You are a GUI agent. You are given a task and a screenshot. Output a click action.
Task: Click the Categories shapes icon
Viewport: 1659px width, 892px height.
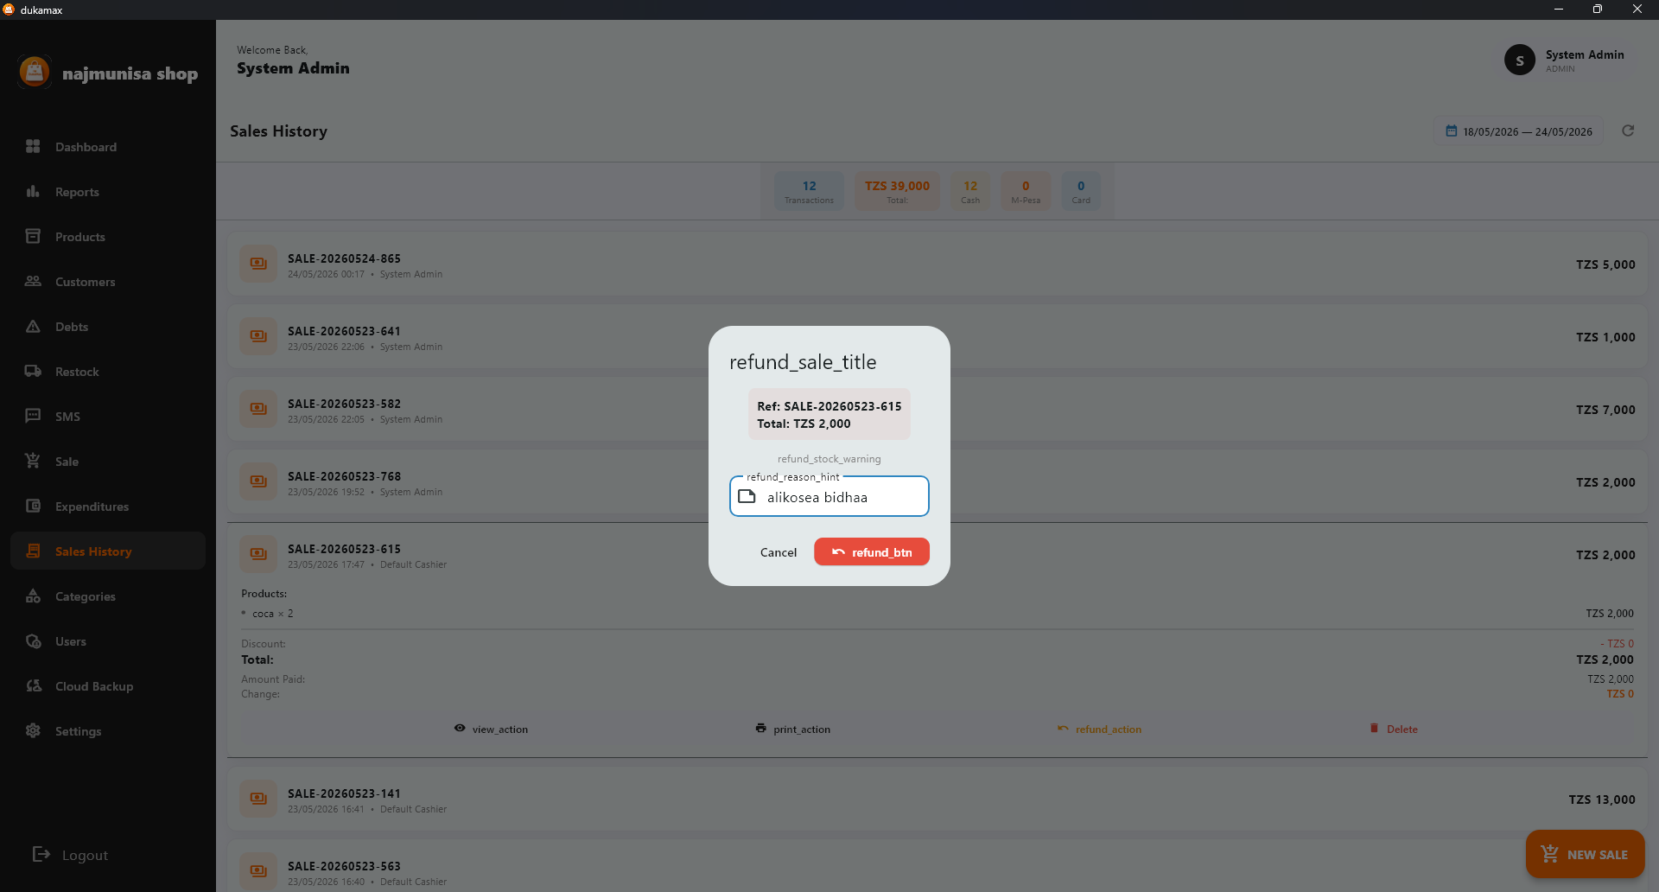pos(33,596)
